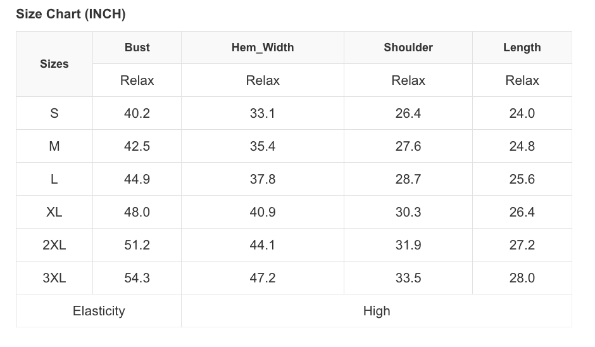The width and height of the screenshot is (595, 347).
Task: Click the Bust column header
Action: [x=137, y=47]
